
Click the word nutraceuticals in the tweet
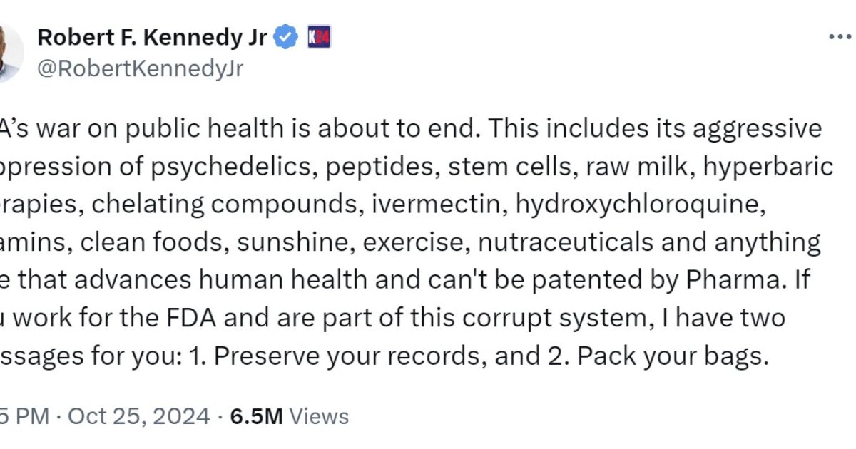[565, 242]
